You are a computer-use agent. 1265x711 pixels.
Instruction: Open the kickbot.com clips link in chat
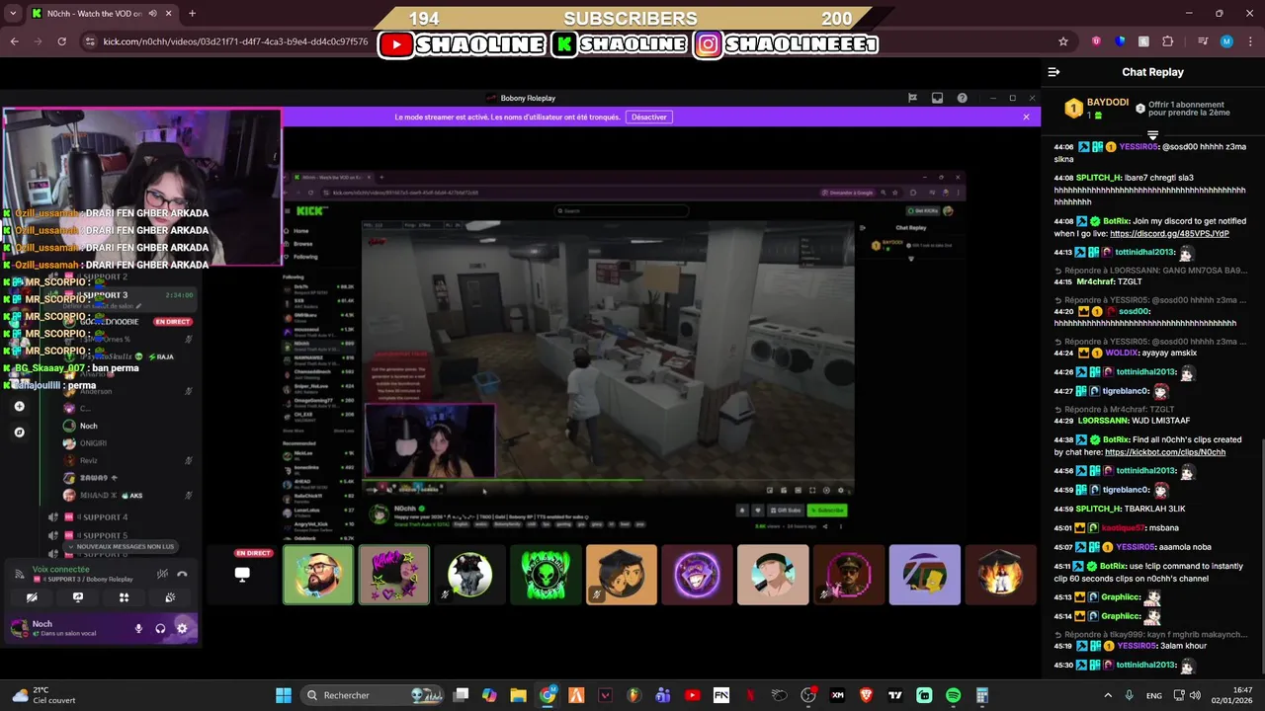pyautogui.click(x=1165, y=452)
